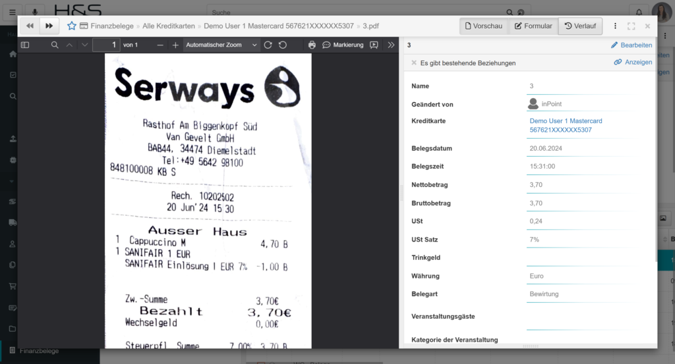Click inPoint user in Geändert von
675x364 pixels.
tap(544, 104)
